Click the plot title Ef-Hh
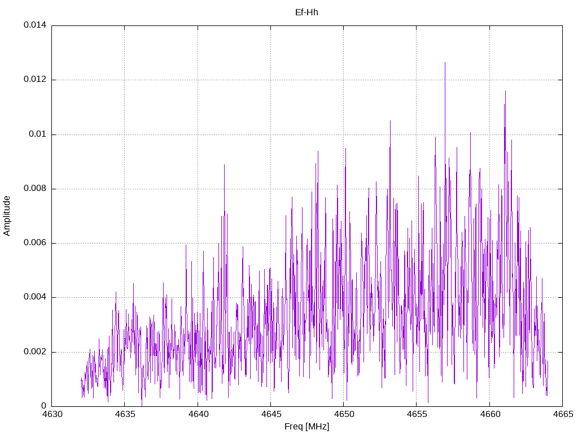578x434 pixels. click(x=306, y=12)
